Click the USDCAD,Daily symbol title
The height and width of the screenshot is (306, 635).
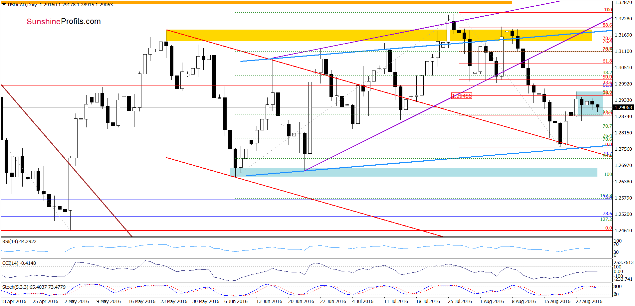point(22,5)
